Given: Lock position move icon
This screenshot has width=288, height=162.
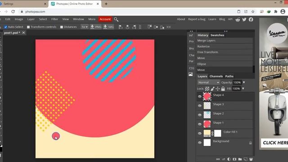Looking at the screenshot, I should 218,89.
